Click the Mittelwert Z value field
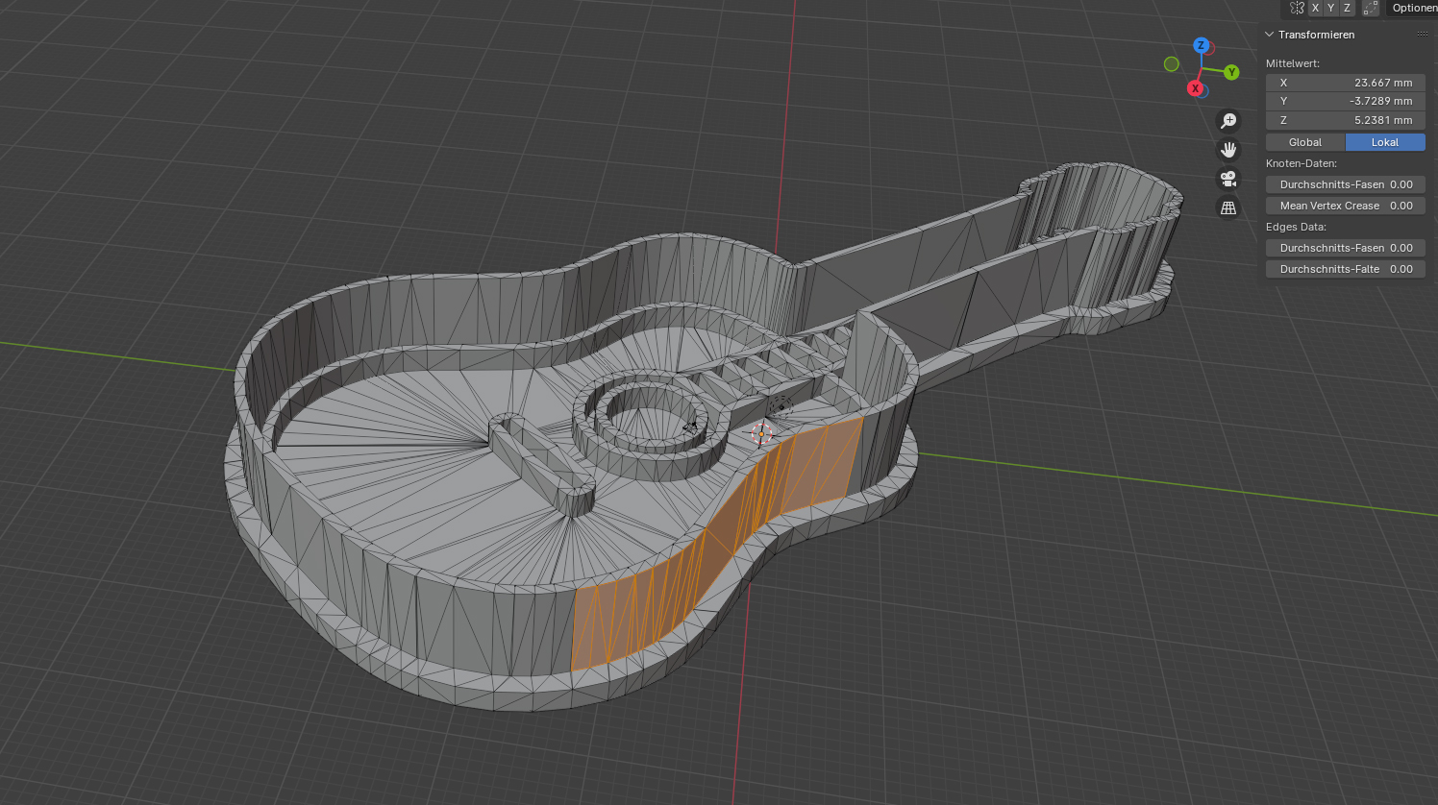 [x=1345, y=120]
